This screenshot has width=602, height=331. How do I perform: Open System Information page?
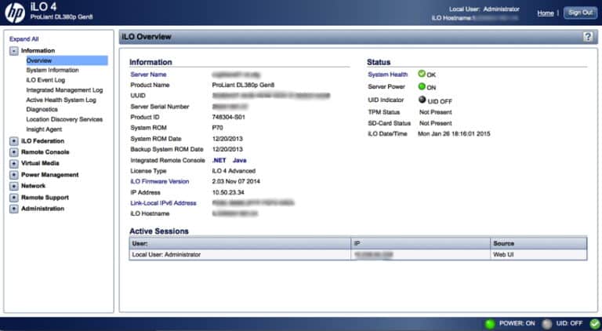(53, 71)
